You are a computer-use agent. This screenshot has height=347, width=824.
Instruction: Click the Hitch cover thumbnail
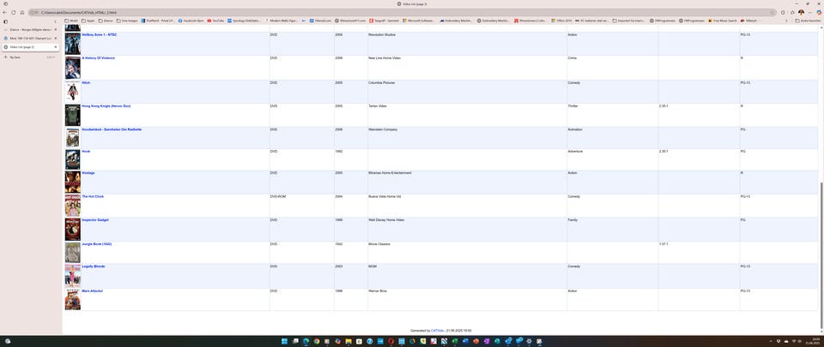coord(72,91)
